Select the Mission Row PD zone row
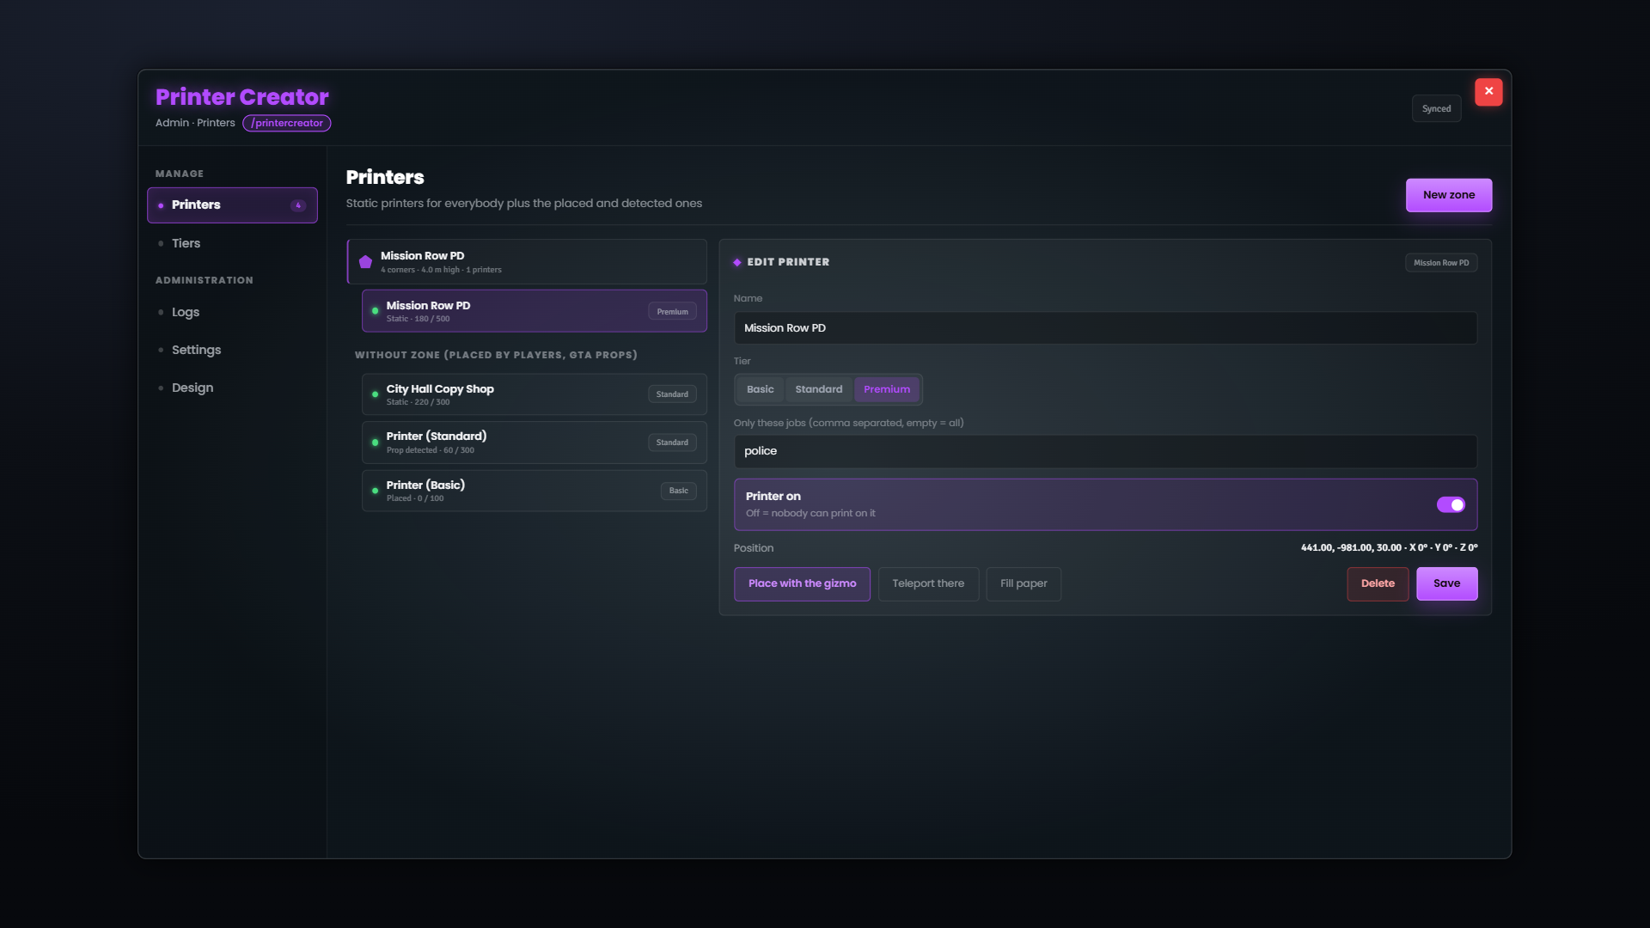The image size is (1650, 928). pyautogui.click(x=527, y=262)
